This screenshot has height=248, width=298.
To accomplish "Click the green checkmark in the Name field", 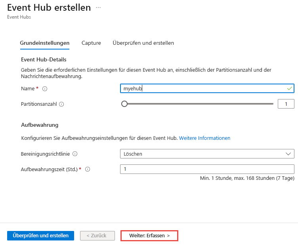I will coord(289,88).
